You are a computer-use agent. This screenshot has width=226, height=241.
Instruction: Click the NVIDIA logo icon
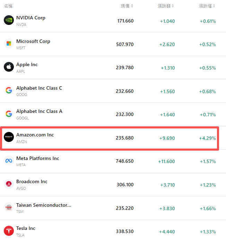point(9,20)
